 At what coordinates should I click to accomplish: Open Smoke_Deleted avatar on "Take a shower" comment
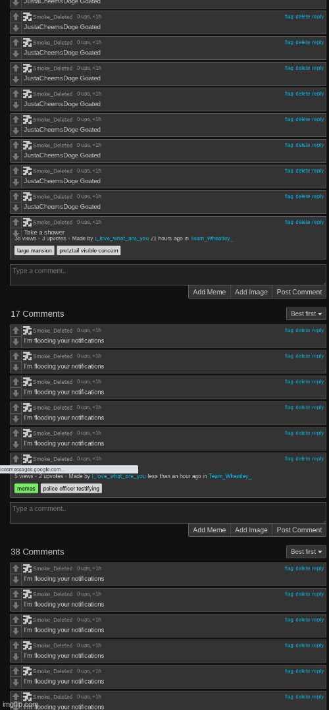[x=27, y=222]
